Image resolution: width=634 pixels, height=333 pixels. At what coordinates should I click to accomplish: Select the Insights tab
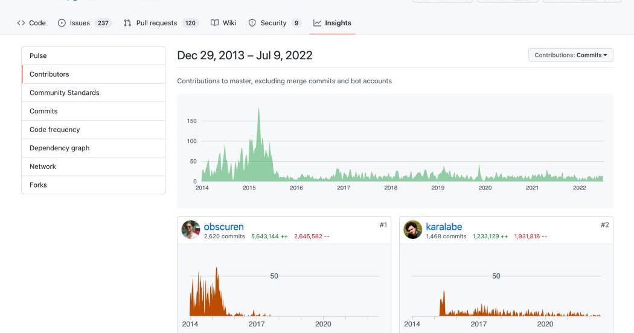coord(332,23)
